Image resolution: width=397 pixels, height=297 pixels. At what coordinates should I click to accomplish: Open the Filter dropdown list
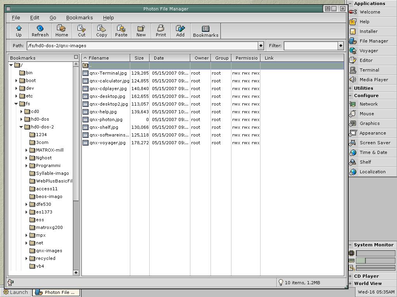[340, 46]
